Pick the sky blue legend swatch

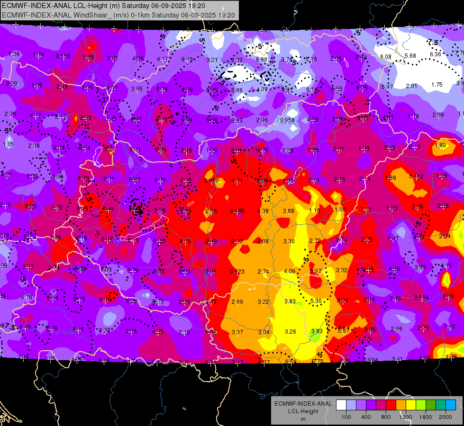pyautogui.click(x=451, y=405)
